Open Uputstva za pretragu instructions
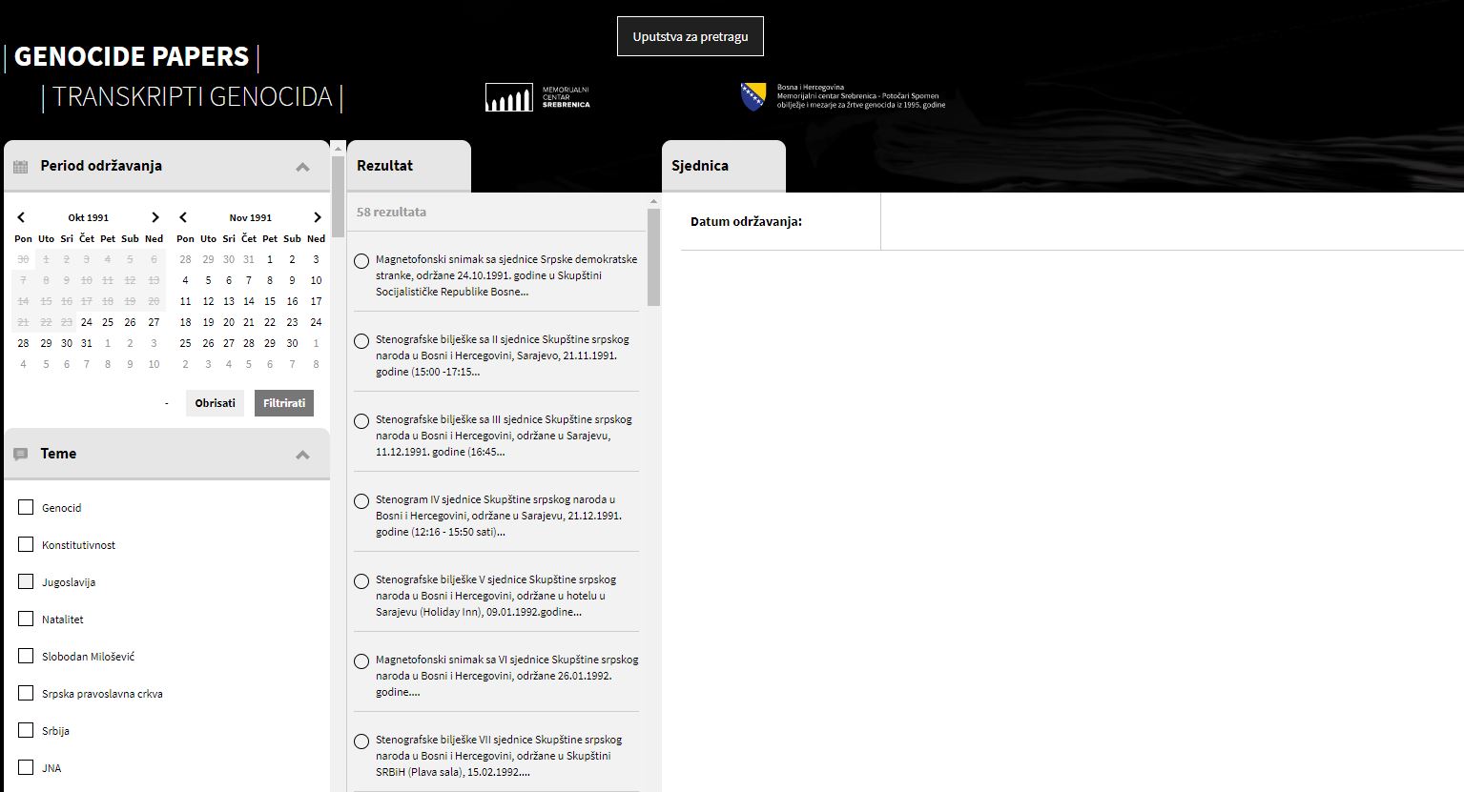Viewport: 1464px width, 792px height. pyautogui.click(x=690, y=36)
